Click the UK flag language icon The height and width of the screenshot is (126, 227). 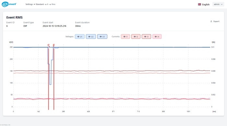pyautogui.click(x=199, y=4)
